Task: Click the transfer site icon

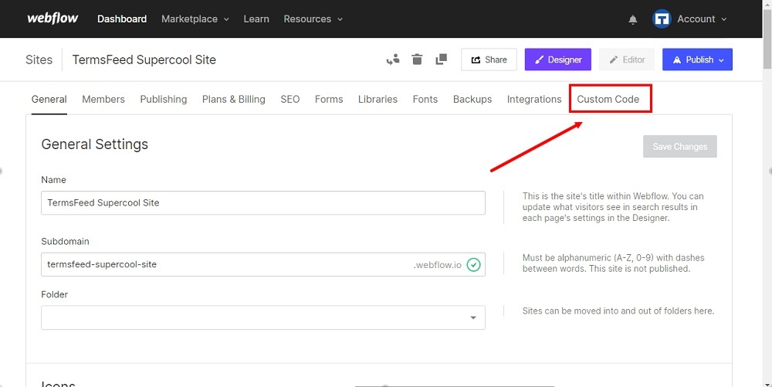Action: pos(393,59)
